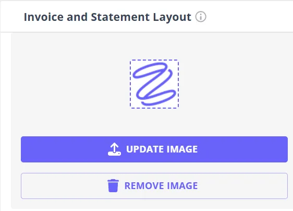Select the purple squiggle logo image
Viewport: 293px width, 211px height.
click(154, 84)
